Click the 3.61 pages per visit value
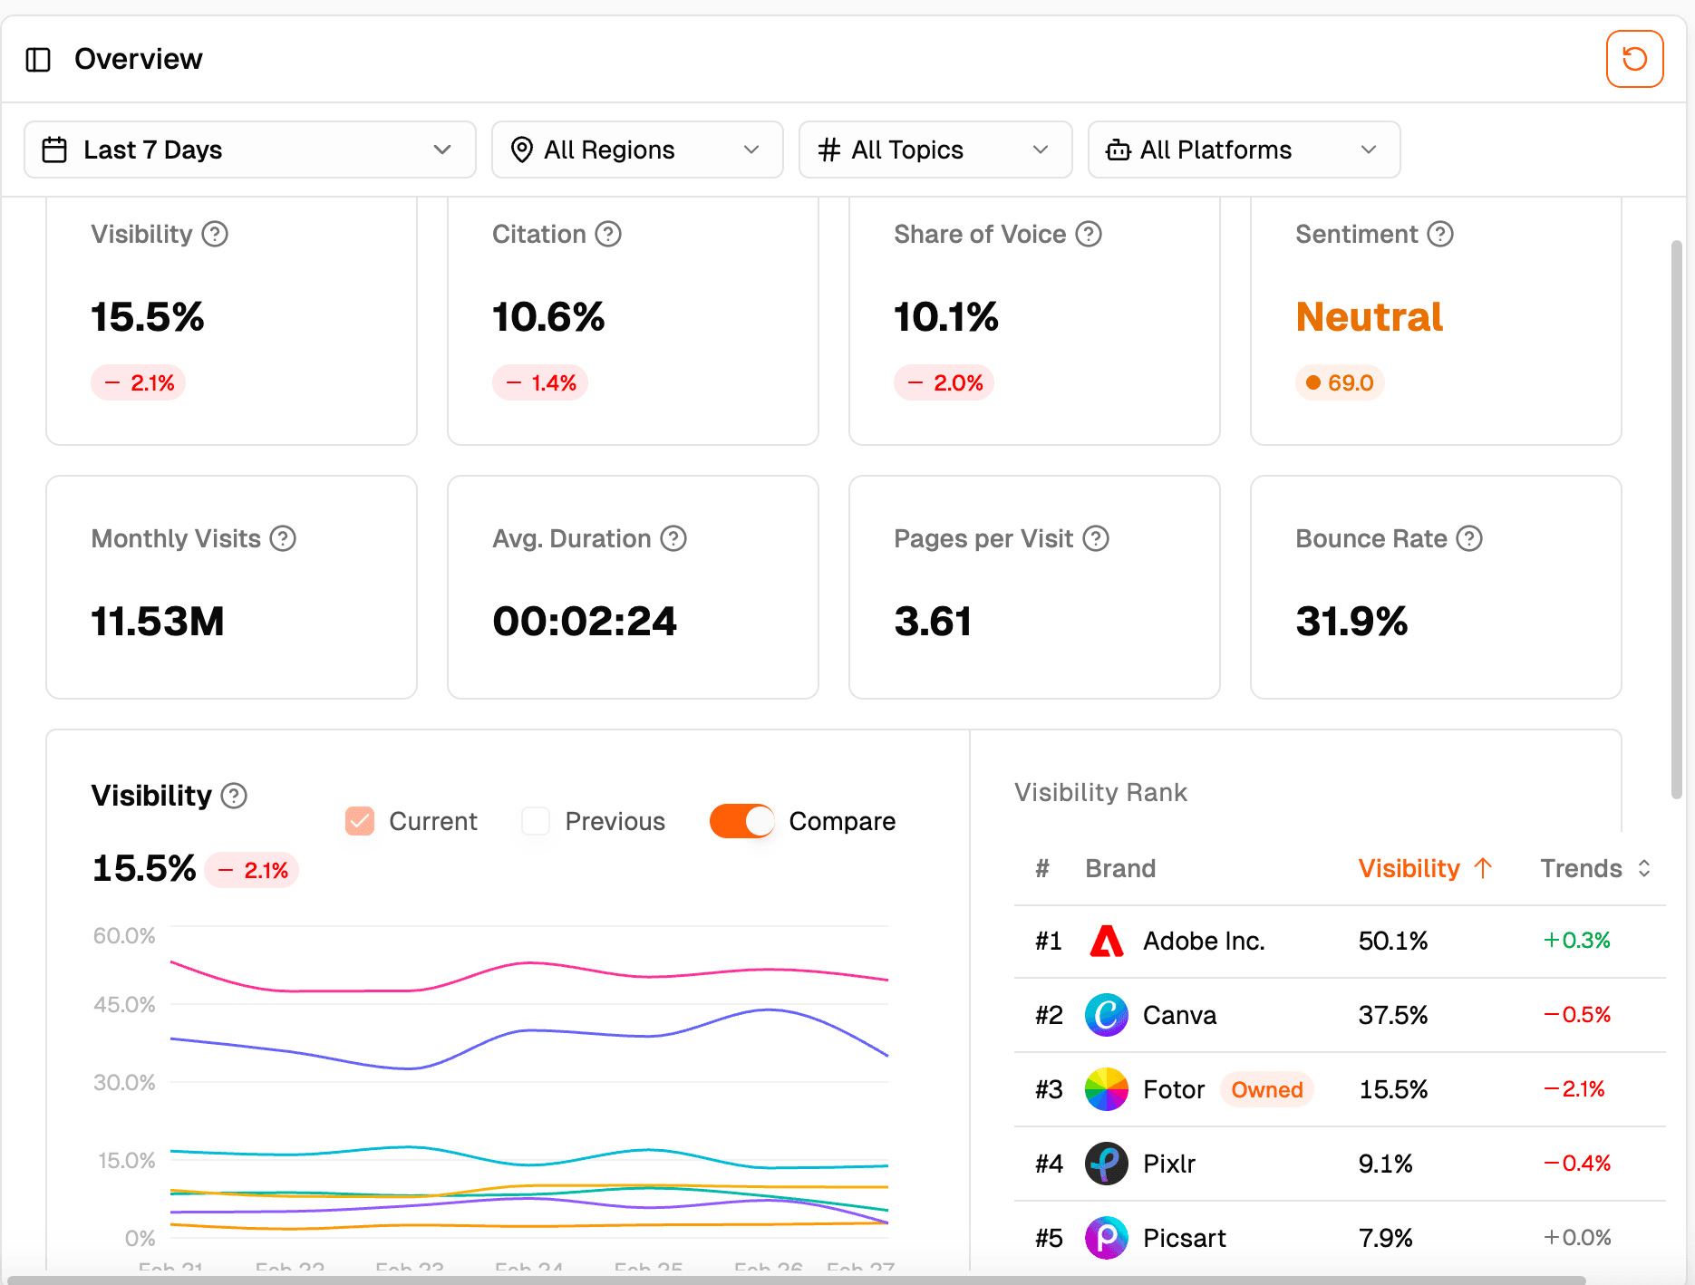The image size is (1695, 1285). click(x=933, y=622)
